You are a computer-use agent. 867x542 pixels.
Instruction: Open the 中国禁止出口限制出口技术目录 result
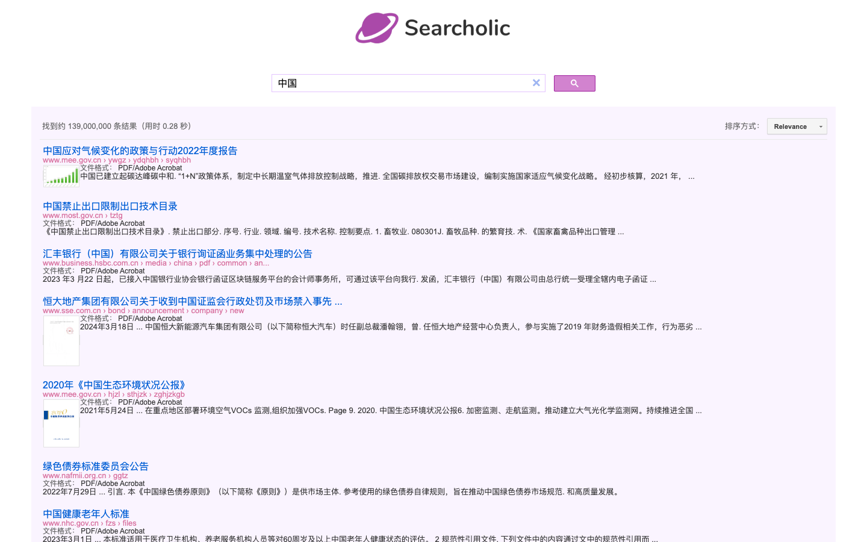[x=109, y=205]
